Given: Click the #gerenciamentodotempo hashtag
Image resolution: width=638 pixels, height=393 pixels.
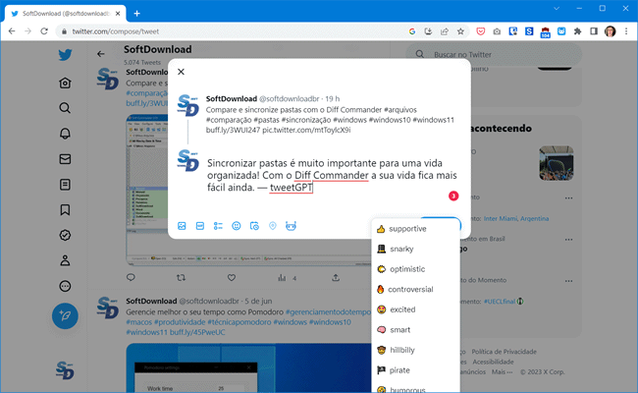Looking at the screenshot, I should tap(328, 312).
